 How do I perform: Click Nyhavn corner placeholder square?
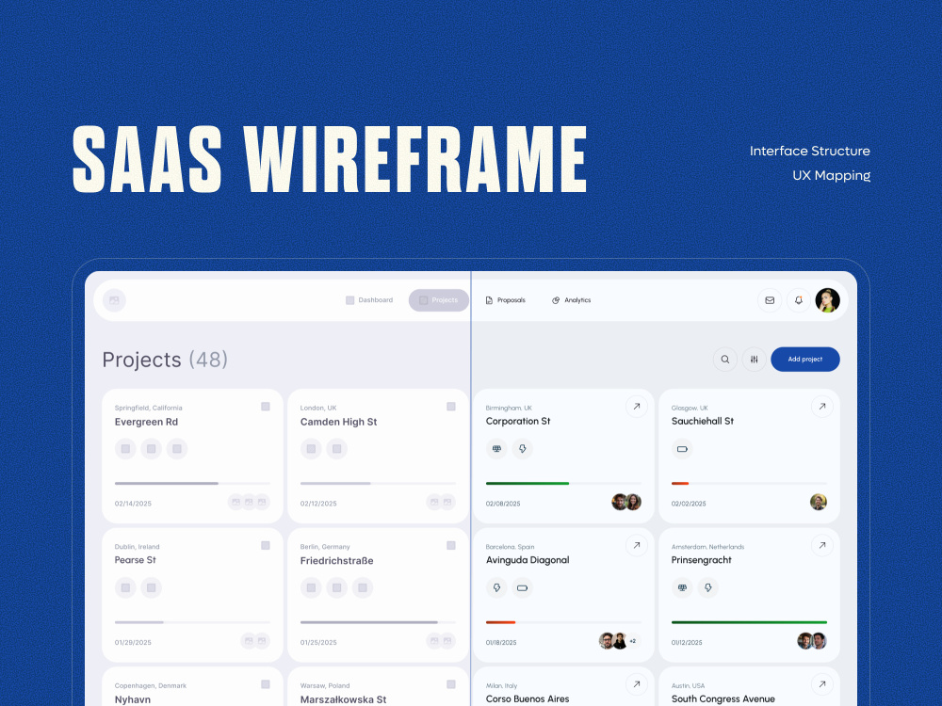pos(266,684)
